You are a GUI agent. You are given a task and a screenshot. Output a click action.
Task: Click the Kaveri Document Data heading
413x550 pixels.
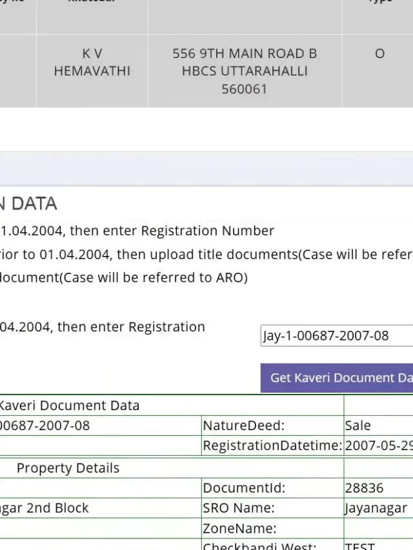point(70,406)
